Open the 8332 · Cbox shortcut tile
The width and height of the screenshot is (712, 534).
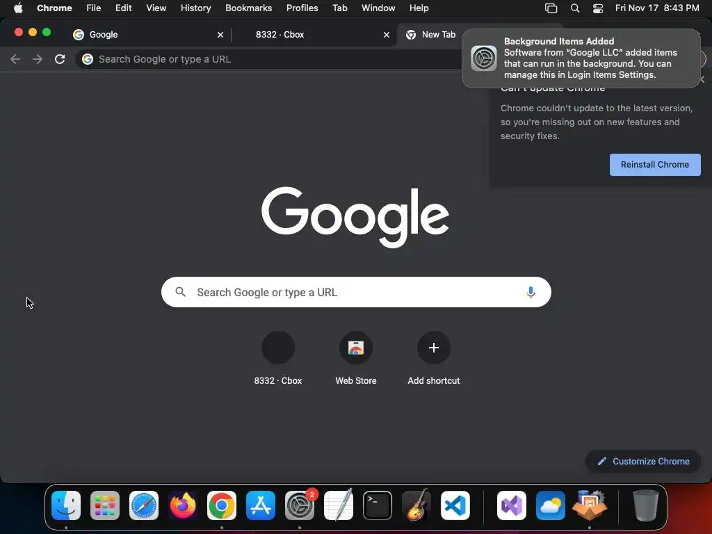(x=278, y=359)
